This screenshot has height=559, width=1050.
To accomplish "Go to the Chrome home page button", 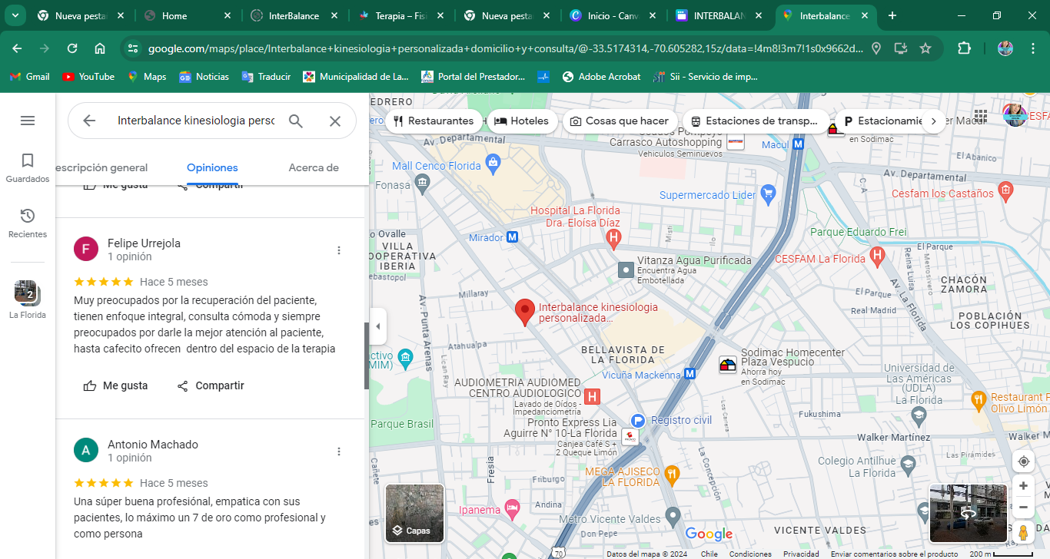I will tap(100, 48).
